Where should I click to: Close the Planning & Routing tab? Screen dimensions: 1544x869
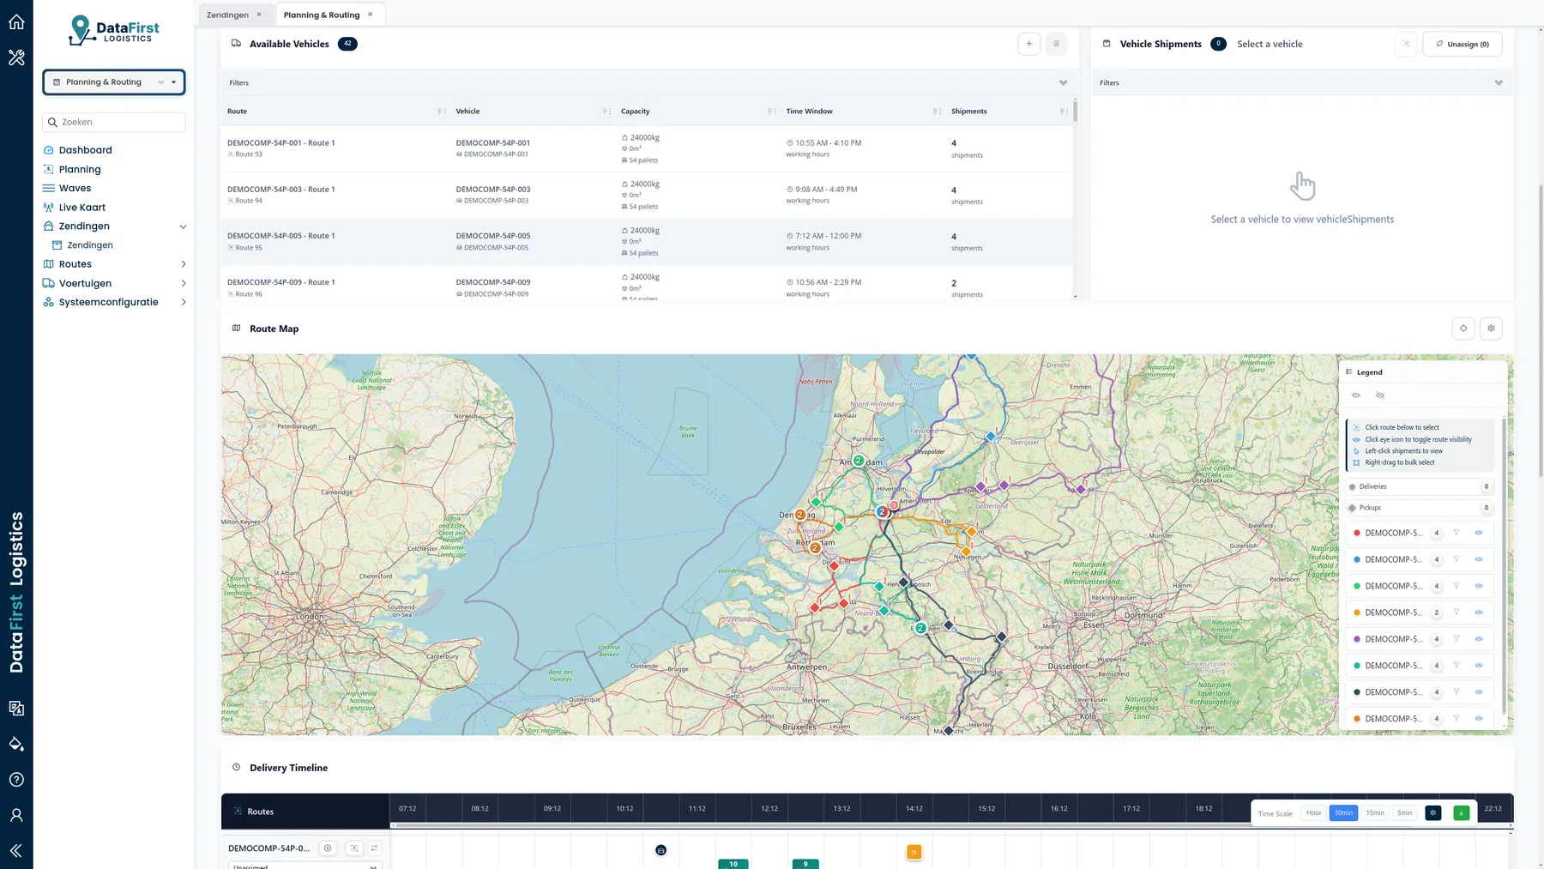371,15
